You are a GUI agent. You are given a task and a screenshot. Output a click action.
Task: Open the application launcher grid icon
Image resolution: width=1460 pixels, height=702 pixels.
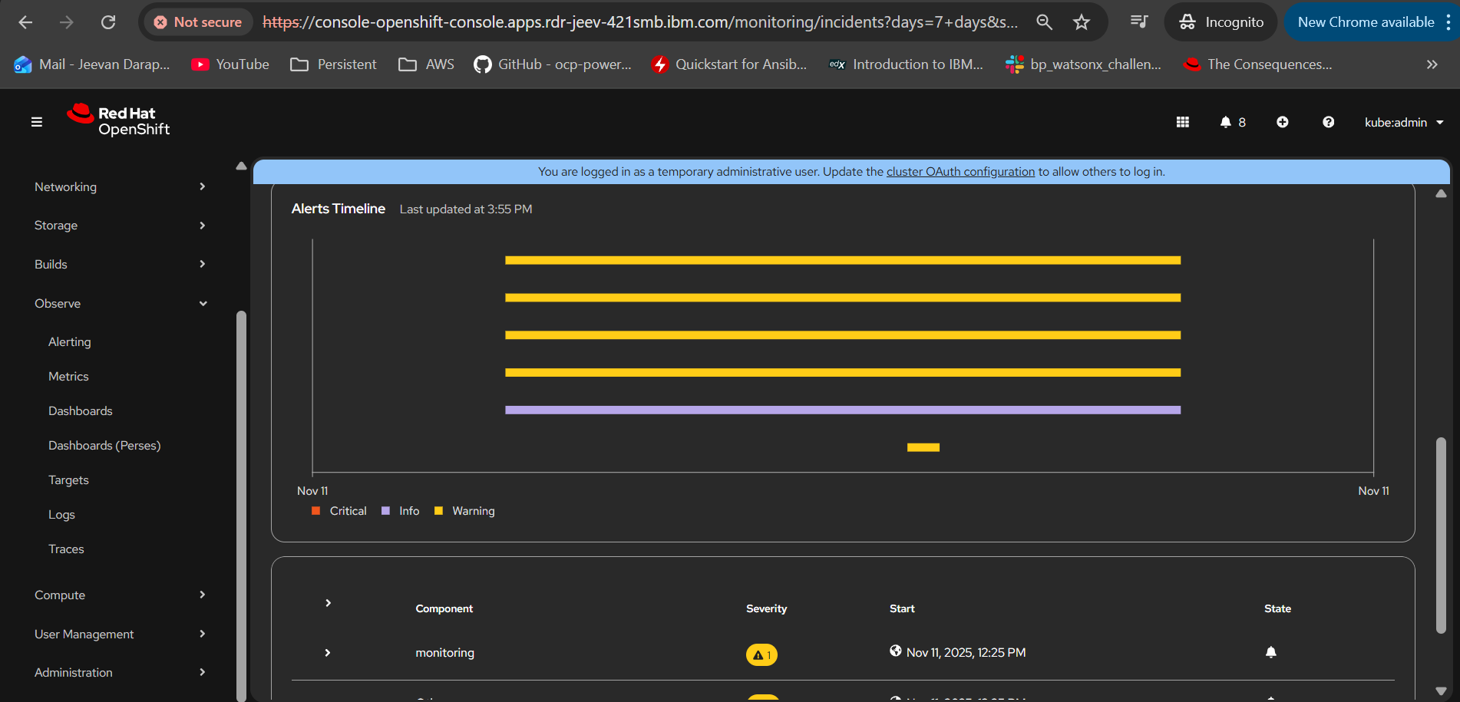(1182, 122)
